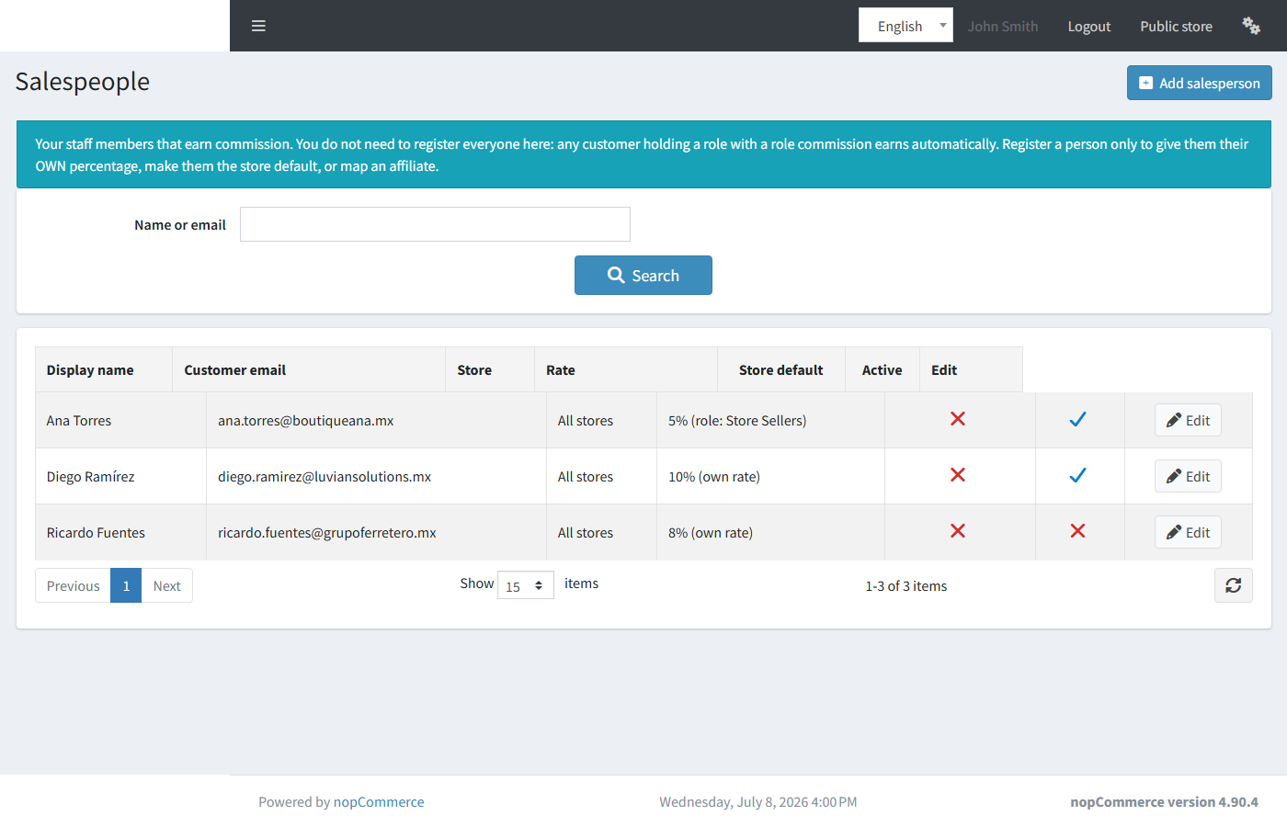Go to Next page
This screenshot has height=827, width=1287.
pyautogui.click(x=166, y=585)
